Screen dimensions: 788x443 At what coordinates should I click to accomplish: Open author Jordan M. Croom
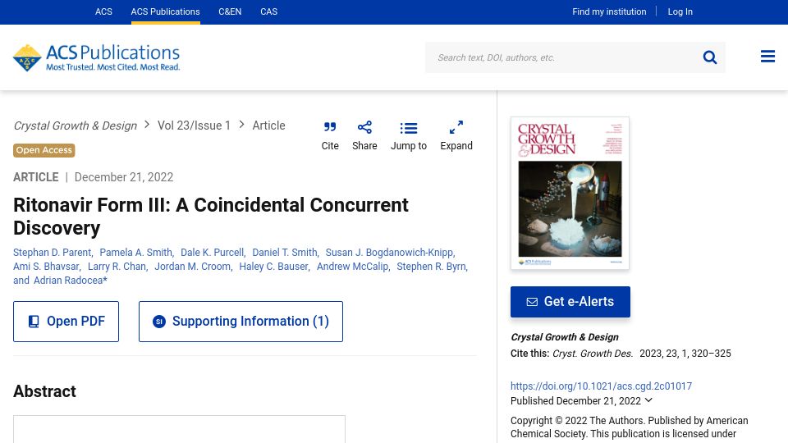coord(192,267)
